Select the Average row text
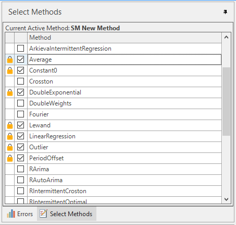The height and width of the screenshot is (225, 236). pos(41,60)
